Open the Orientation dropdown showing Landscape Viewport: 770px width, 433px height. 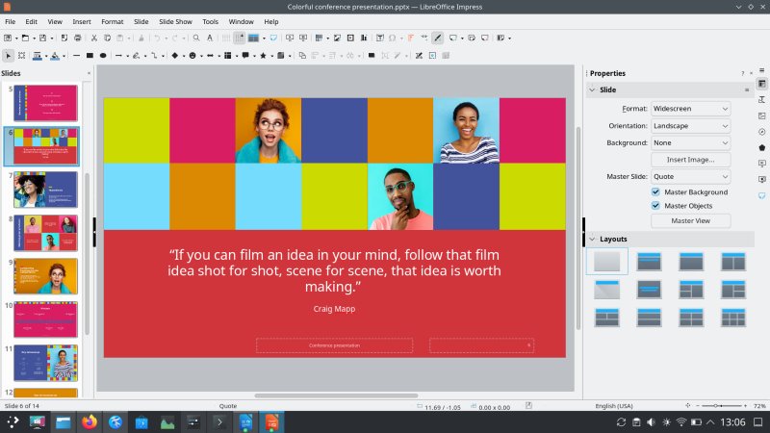[690, 126]
